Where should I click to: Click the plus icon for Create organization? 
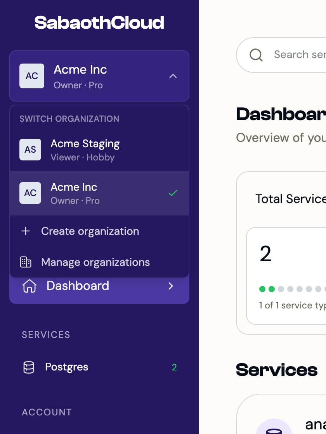coord(26,231)
